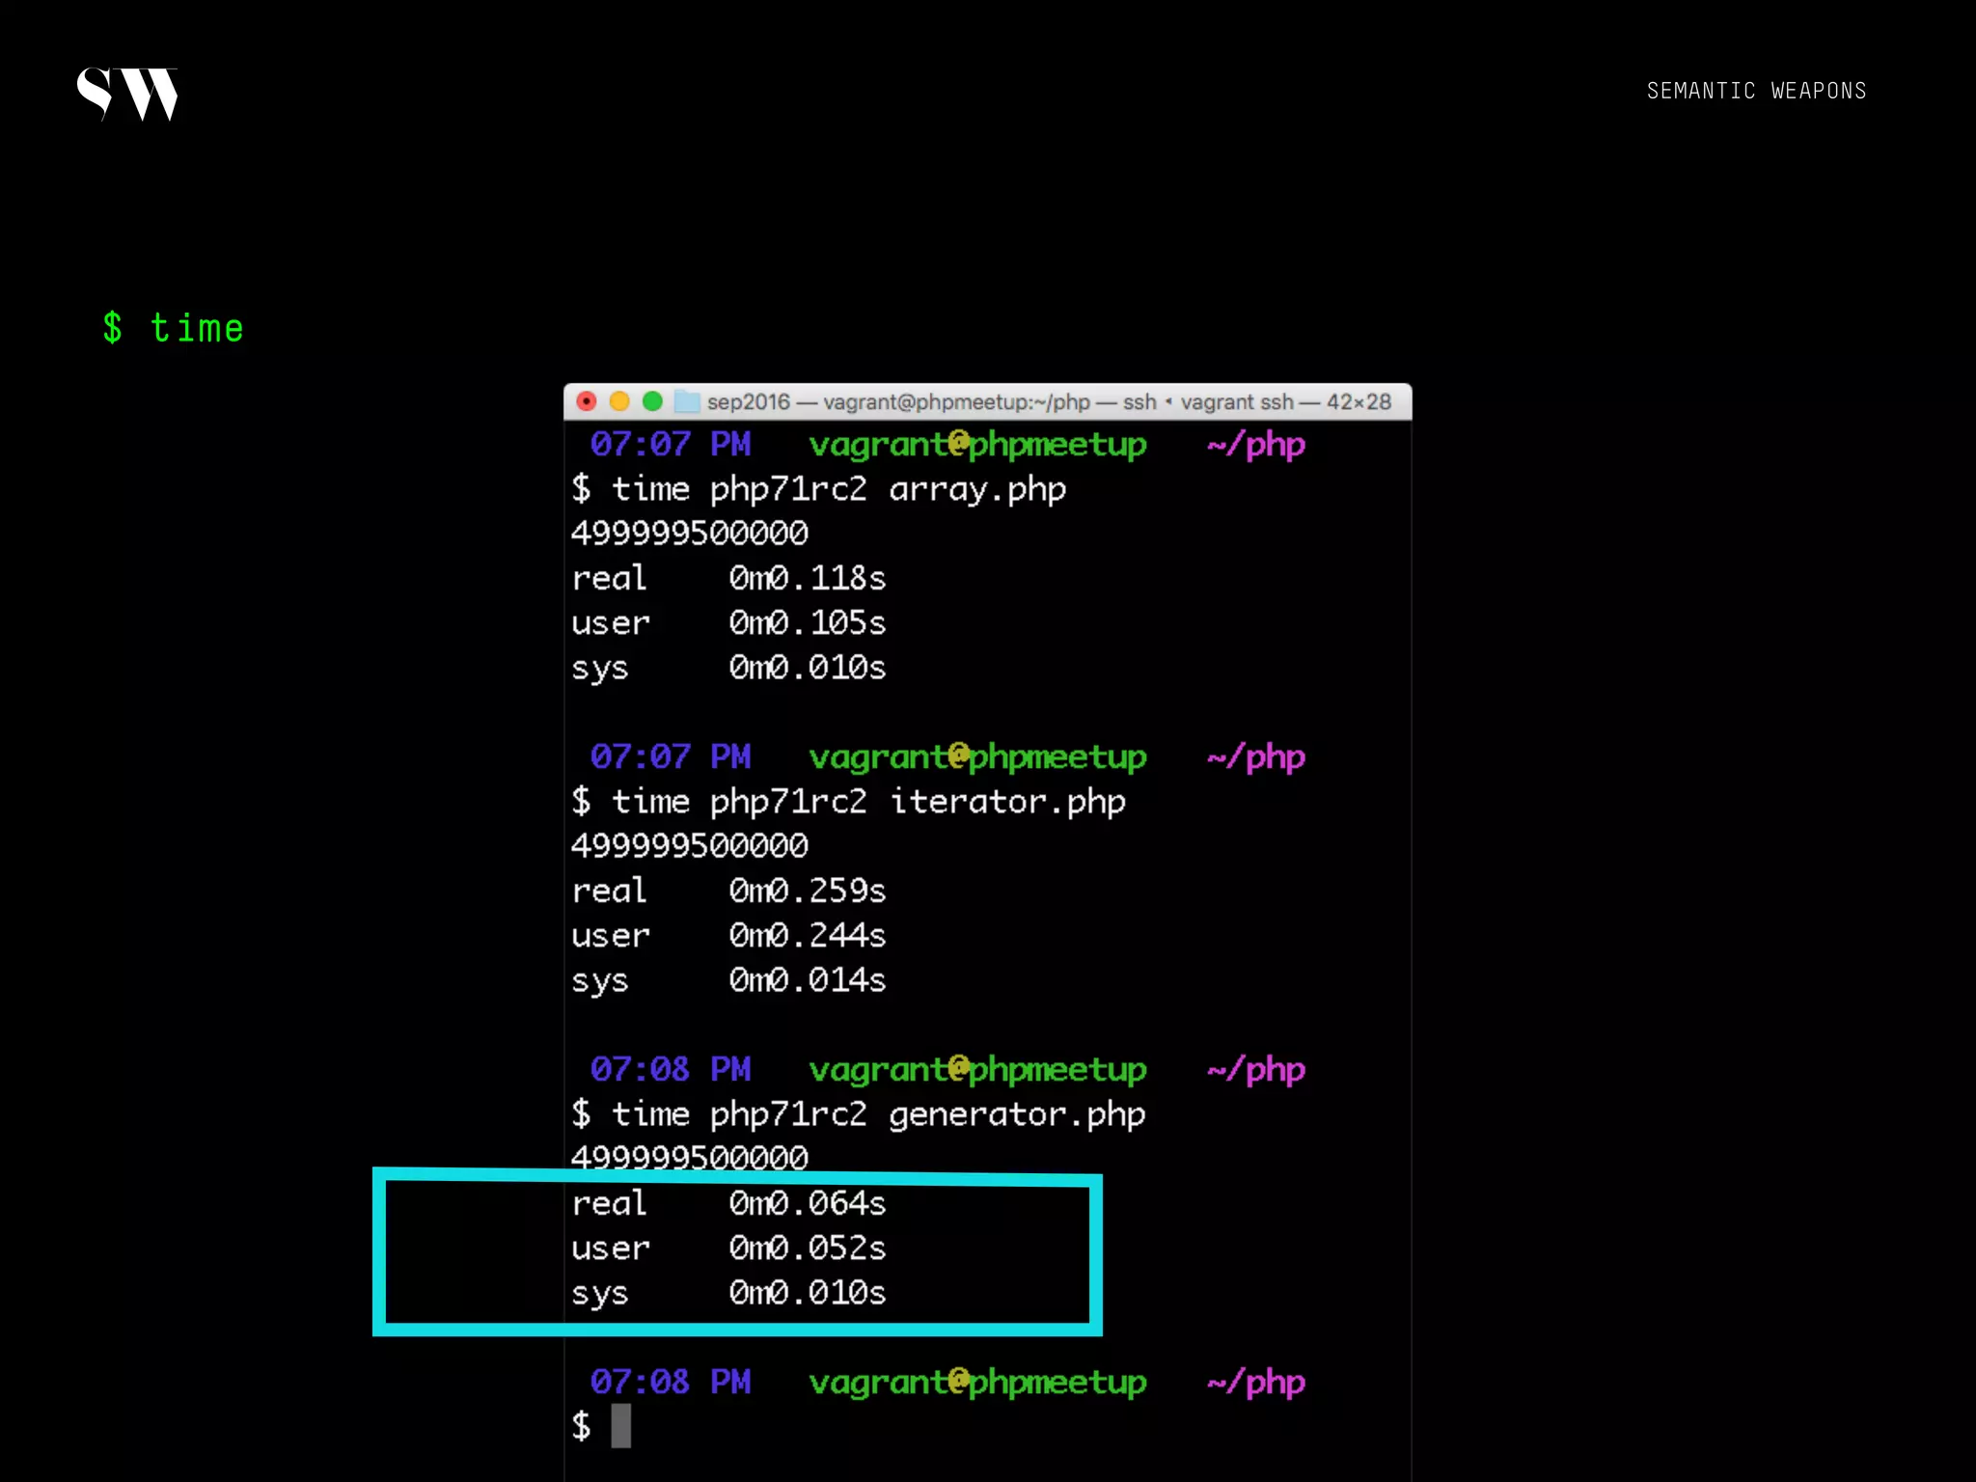Click the user time value '0m0.105s'
The image size is (1976, 1482).
[x=807, y=622]
